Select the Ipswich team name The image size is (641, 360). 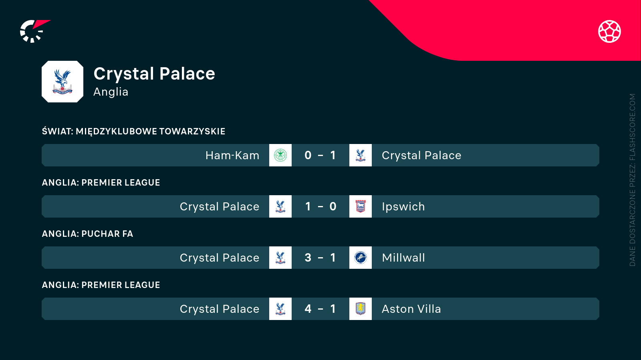(x=403, y=206)
